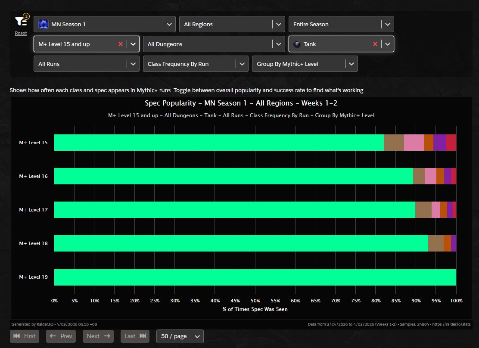Click the M+ Level 16 axis label

pos(33,176)
